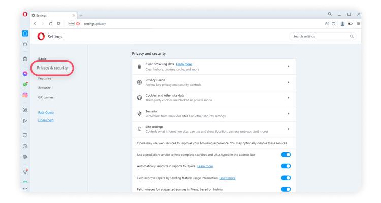Open the sidebar player icon

click(x=25, y=110)
